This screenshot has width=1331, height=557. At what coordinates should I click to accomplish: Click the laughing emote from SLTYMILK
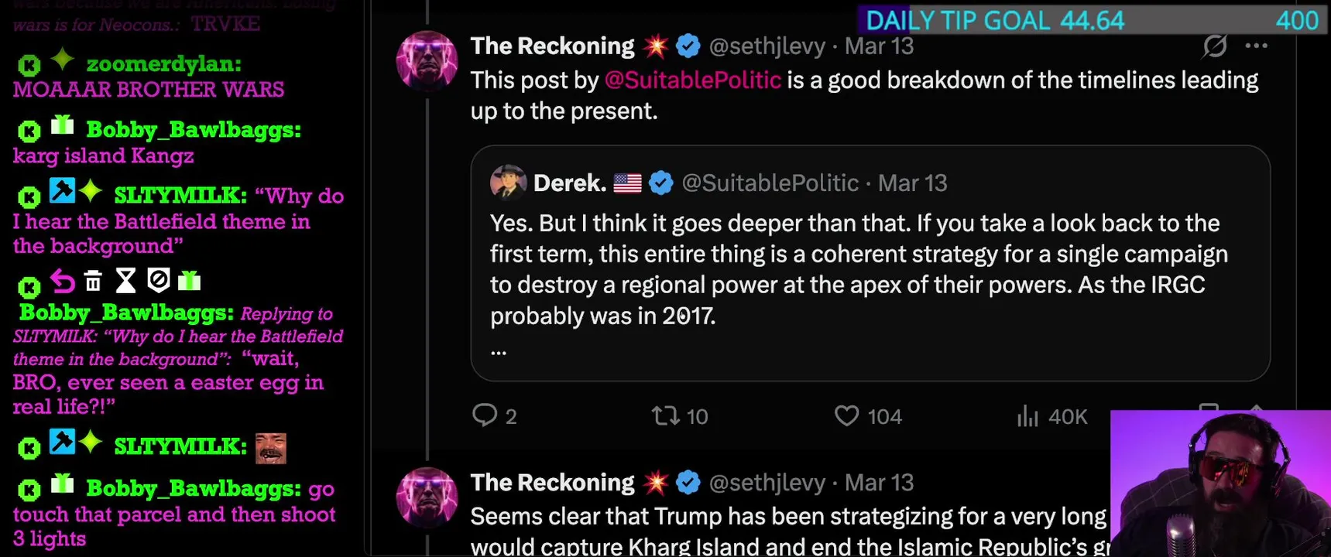tap(271, 448)
